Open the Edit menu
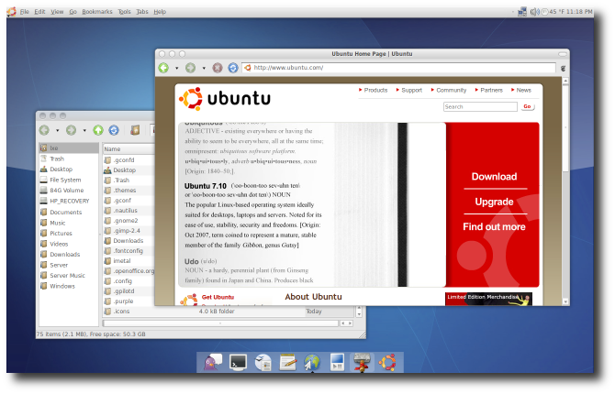Viewport: 615px width, 394px height. (x=39, y=12)
